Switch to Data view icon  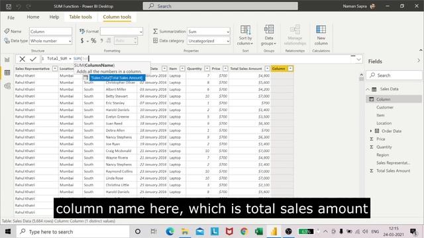tap(7, 73)
